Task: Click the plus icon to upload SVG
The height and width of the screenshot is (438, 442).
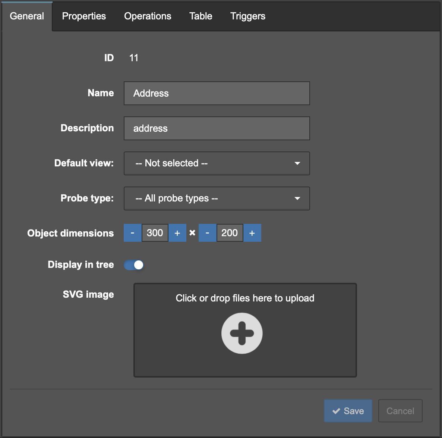Action: click(242, 333)
